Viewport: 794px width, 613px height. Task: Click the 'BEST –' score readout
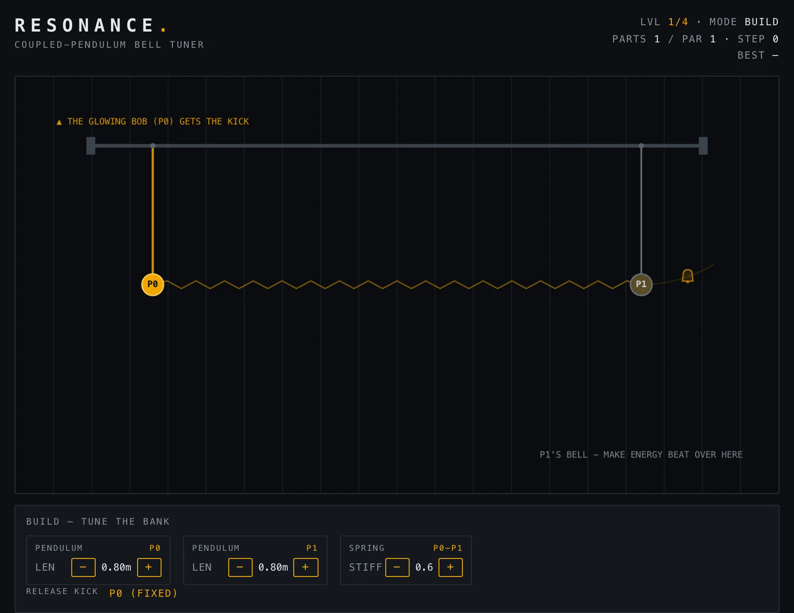[758, 55]
